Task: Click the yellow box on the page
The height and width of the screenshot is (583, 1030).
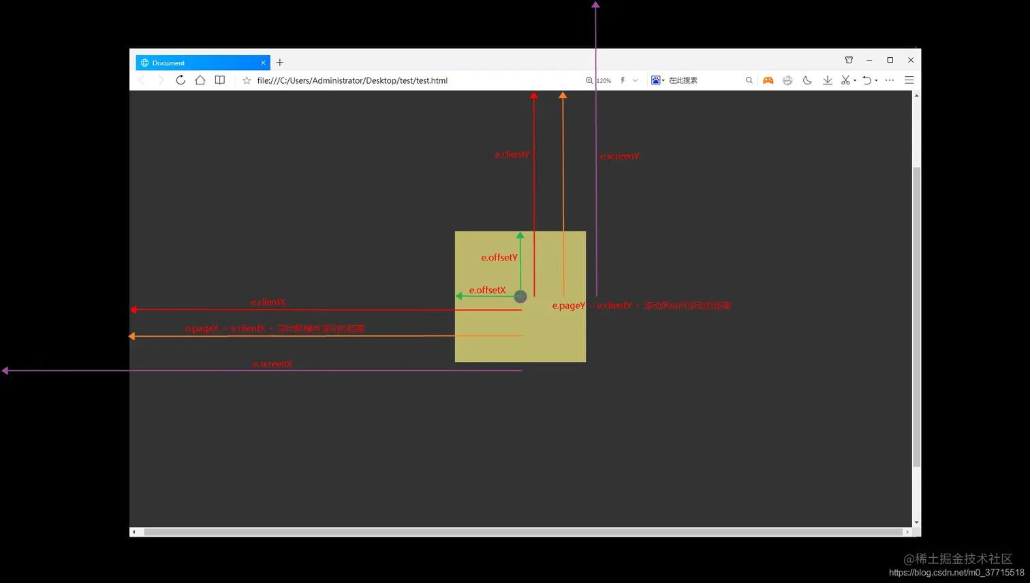Action: [x=520, y=297]
